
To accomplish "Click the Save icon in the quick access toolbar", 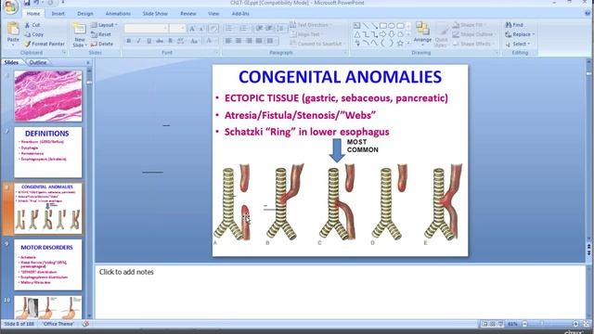I will pyautogui.click(x=27, y=3).
